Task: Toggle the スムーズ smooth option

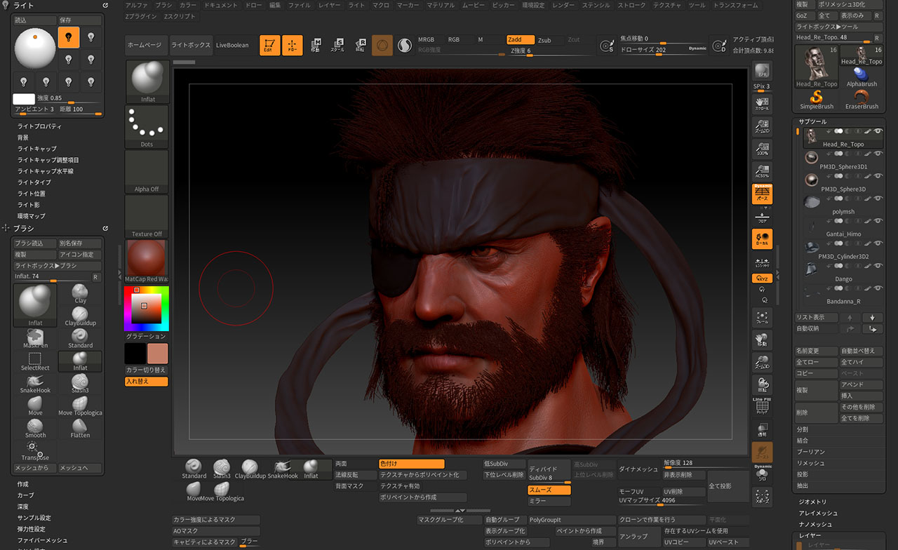Action: click(549, 490)
